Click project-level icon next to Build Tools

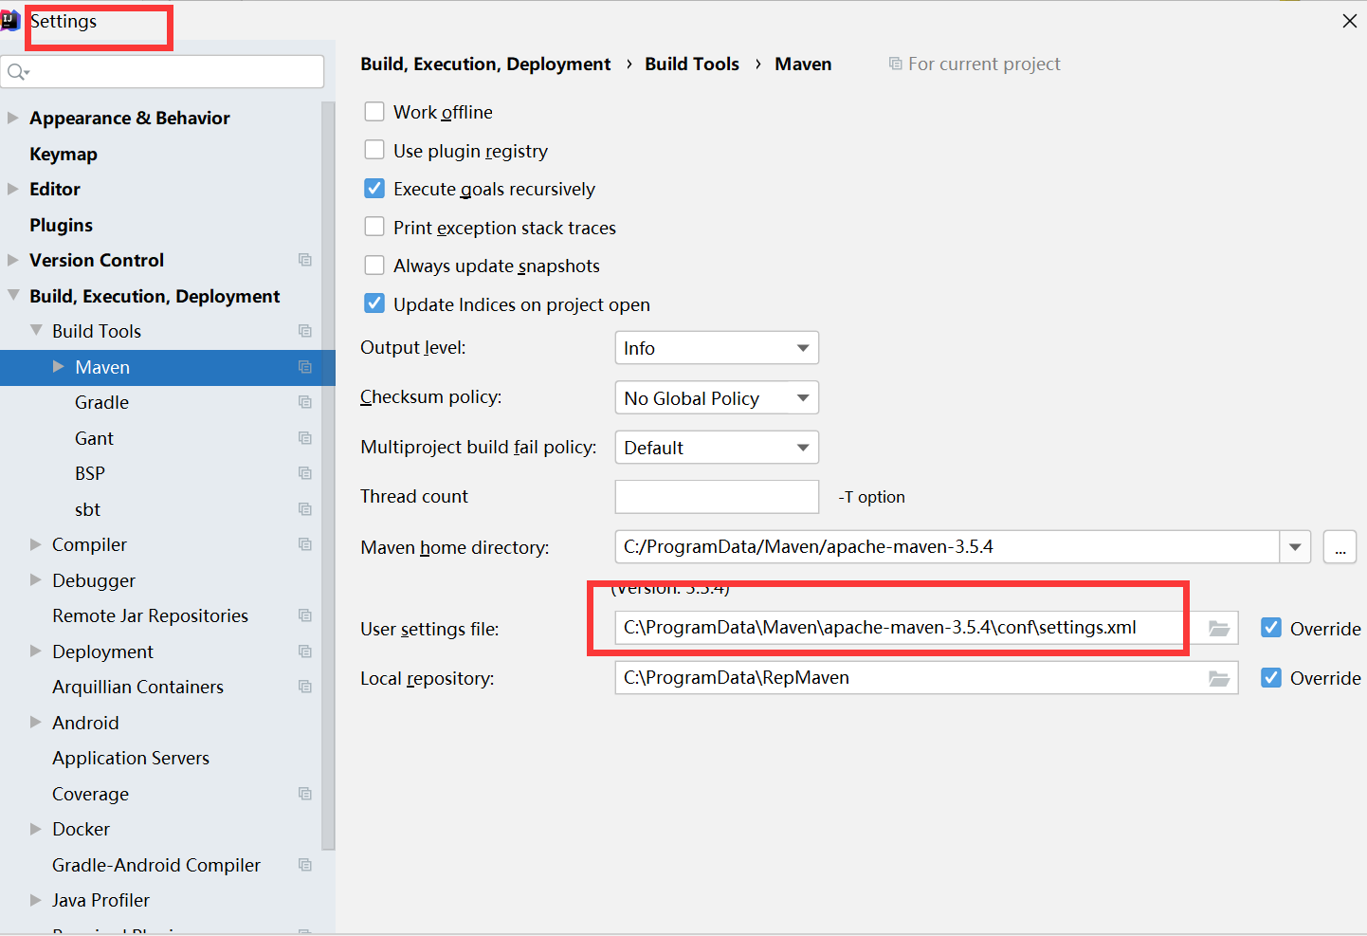pos(305,331)
